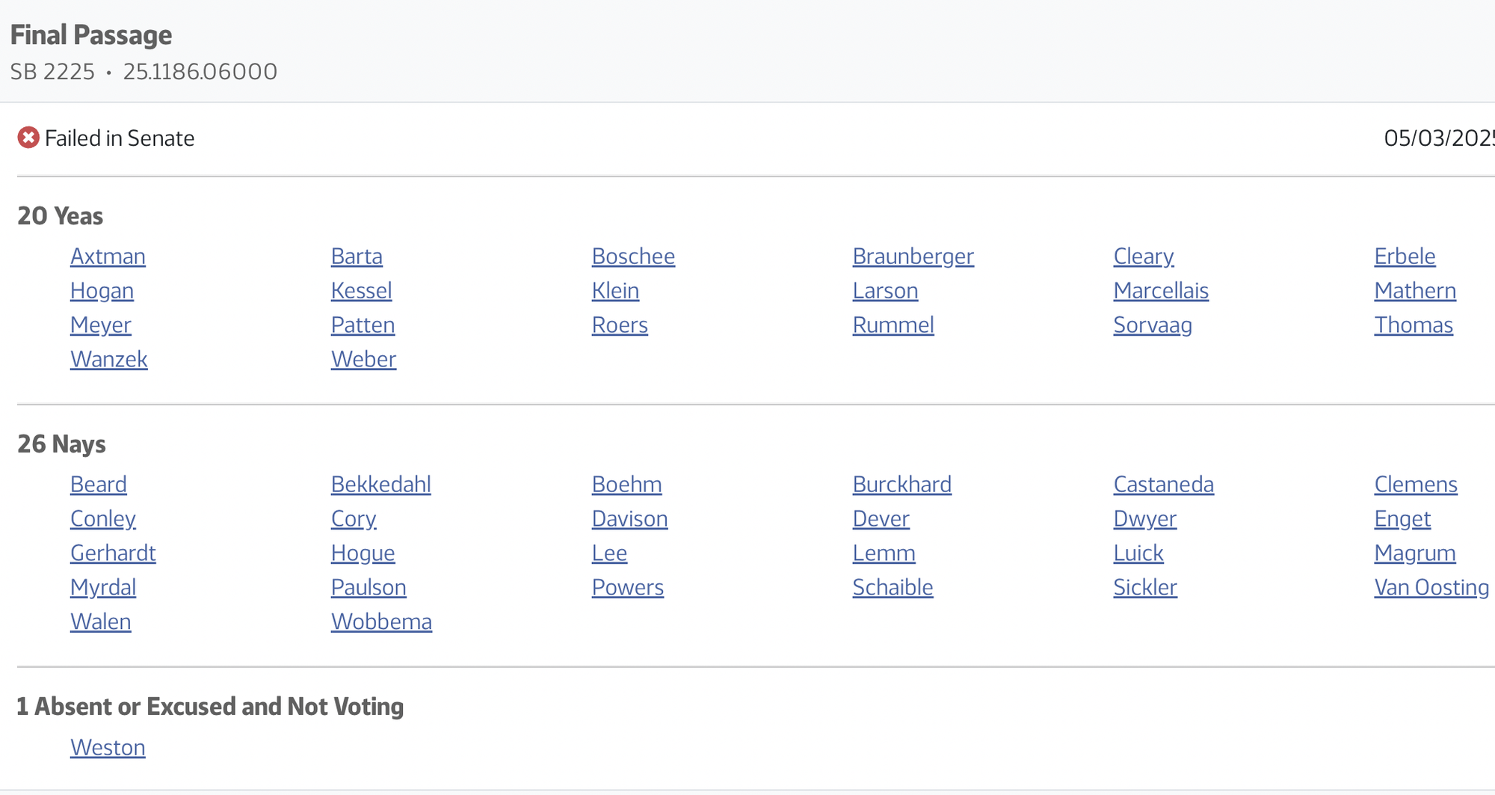The height and width of the screenshot is (795, 1495).
Task: Select Dwyer from the Nays
Action: (1144, 518)
